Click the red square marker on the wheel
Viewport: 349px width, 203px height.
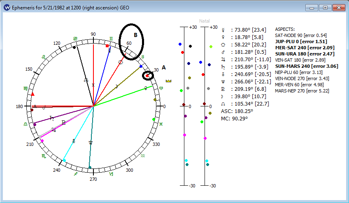107,46
